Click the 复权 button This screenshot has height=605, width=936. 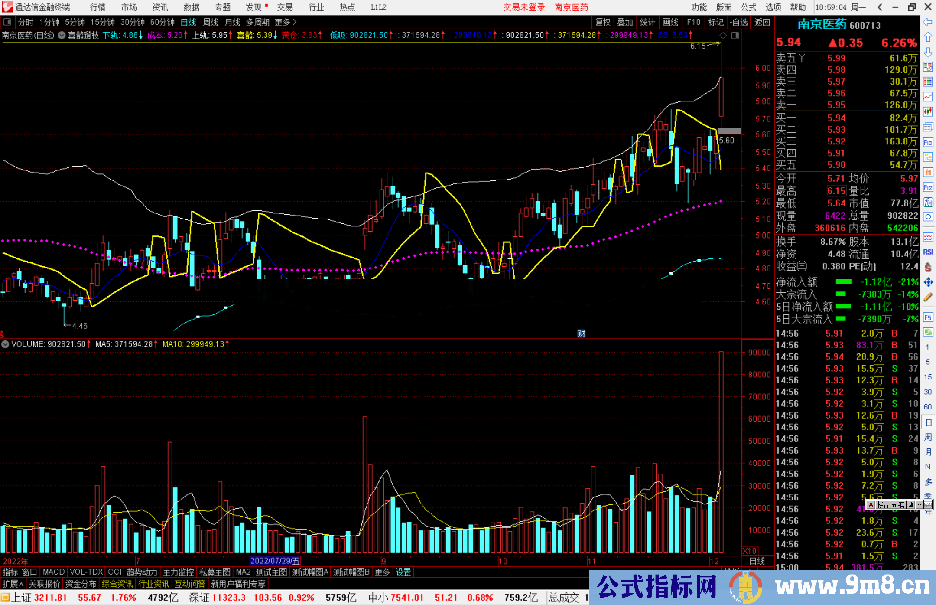[603, 22]
